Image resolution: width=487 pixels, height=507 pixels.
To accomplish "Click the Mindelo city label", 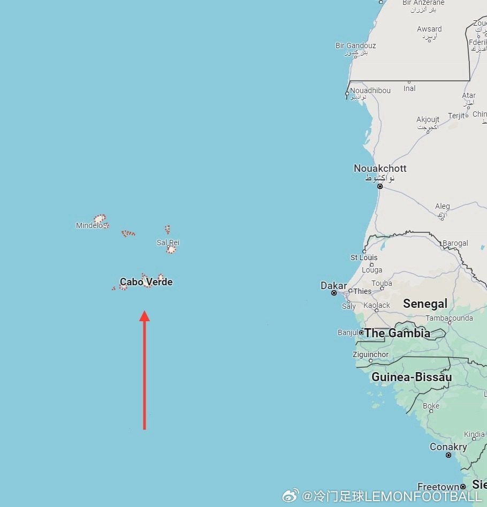I will pos(89,225).
